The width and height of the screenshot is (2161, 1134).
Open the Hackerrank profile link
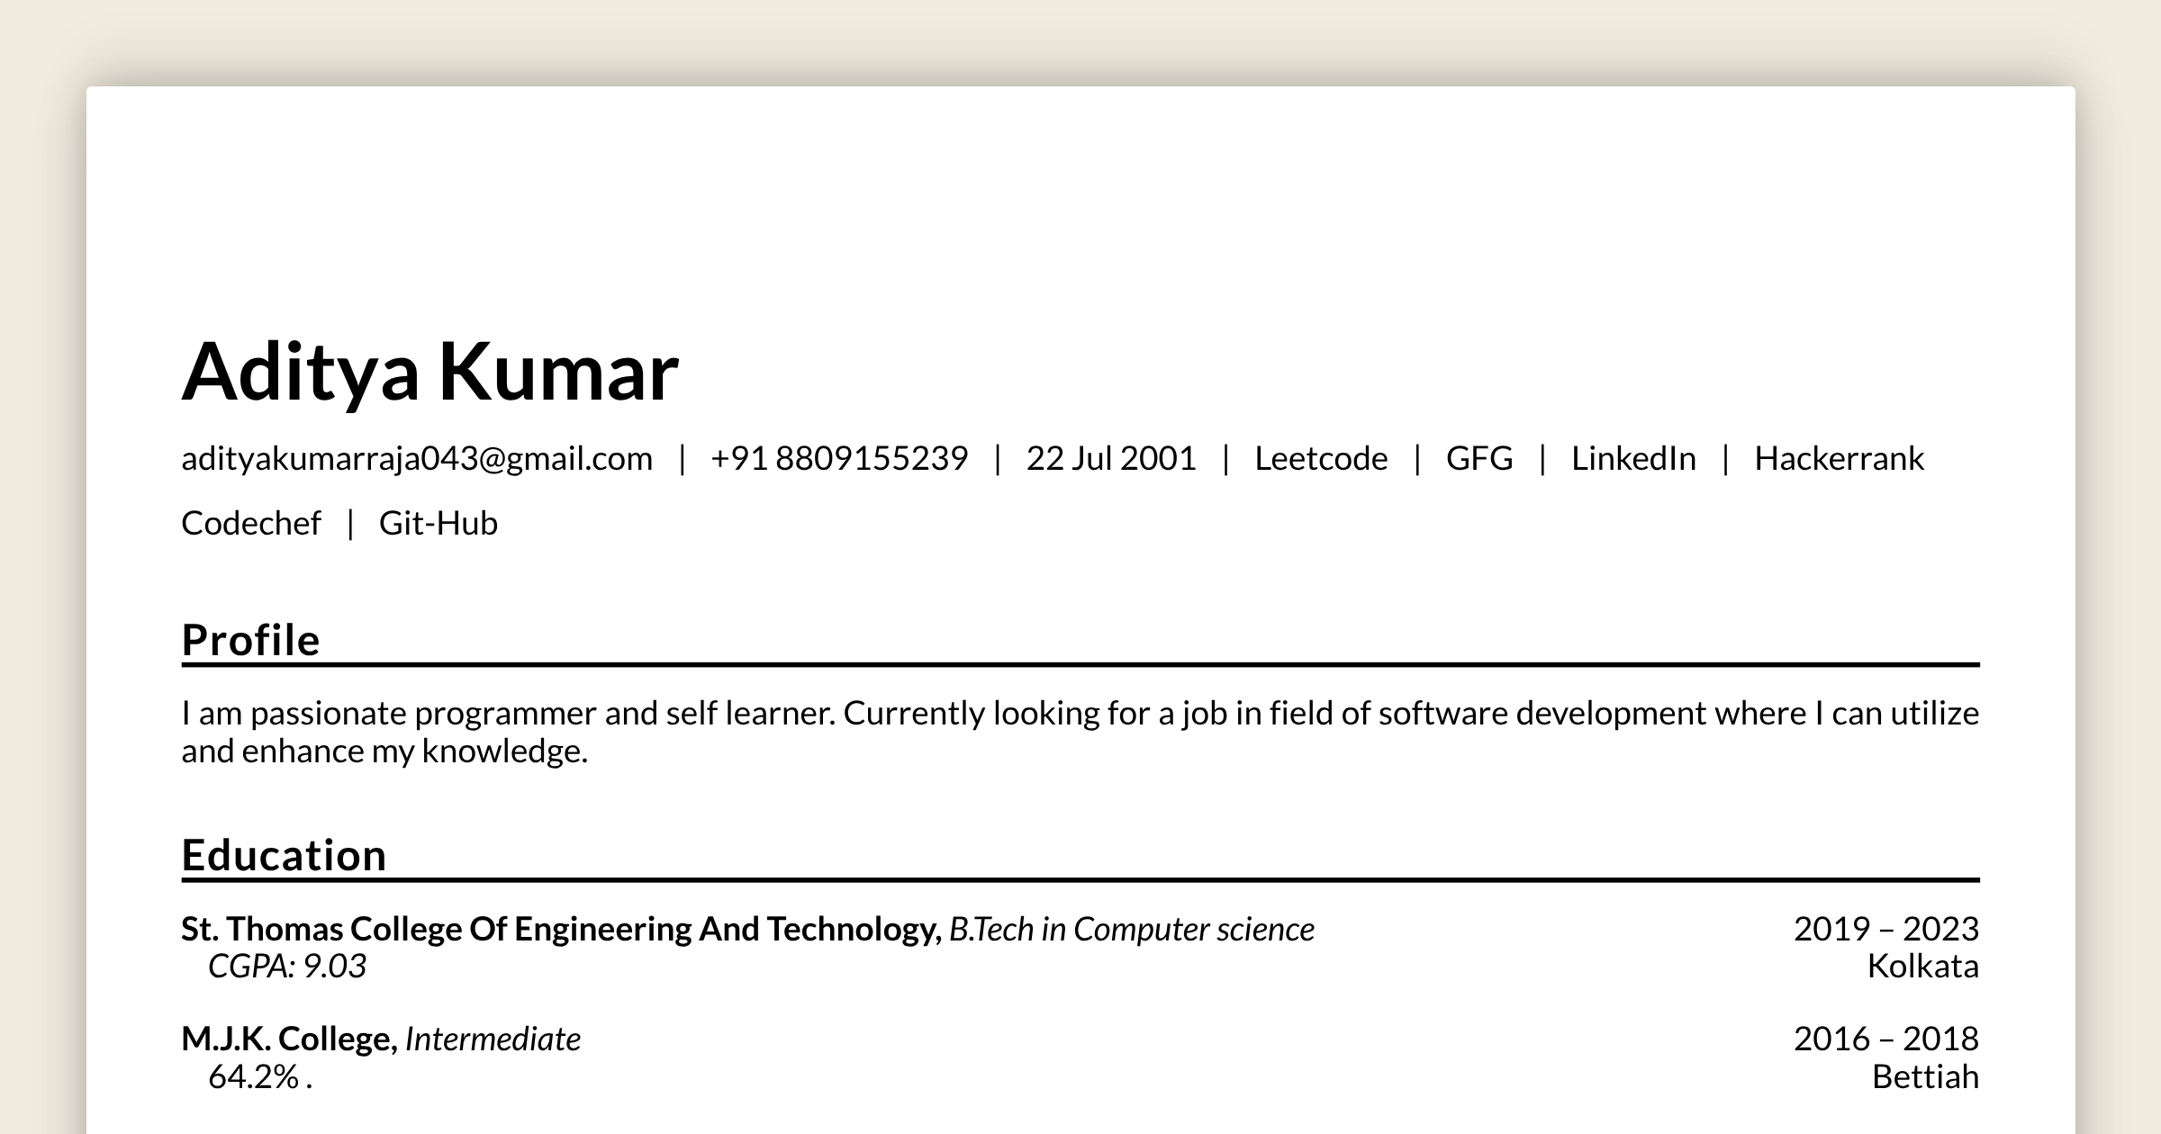pos(1839,459)
